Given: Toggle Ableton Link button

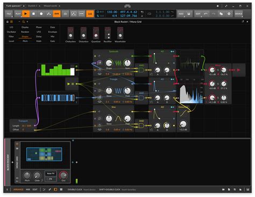Looking at the screenshot, I should click(x=90, y=13).
